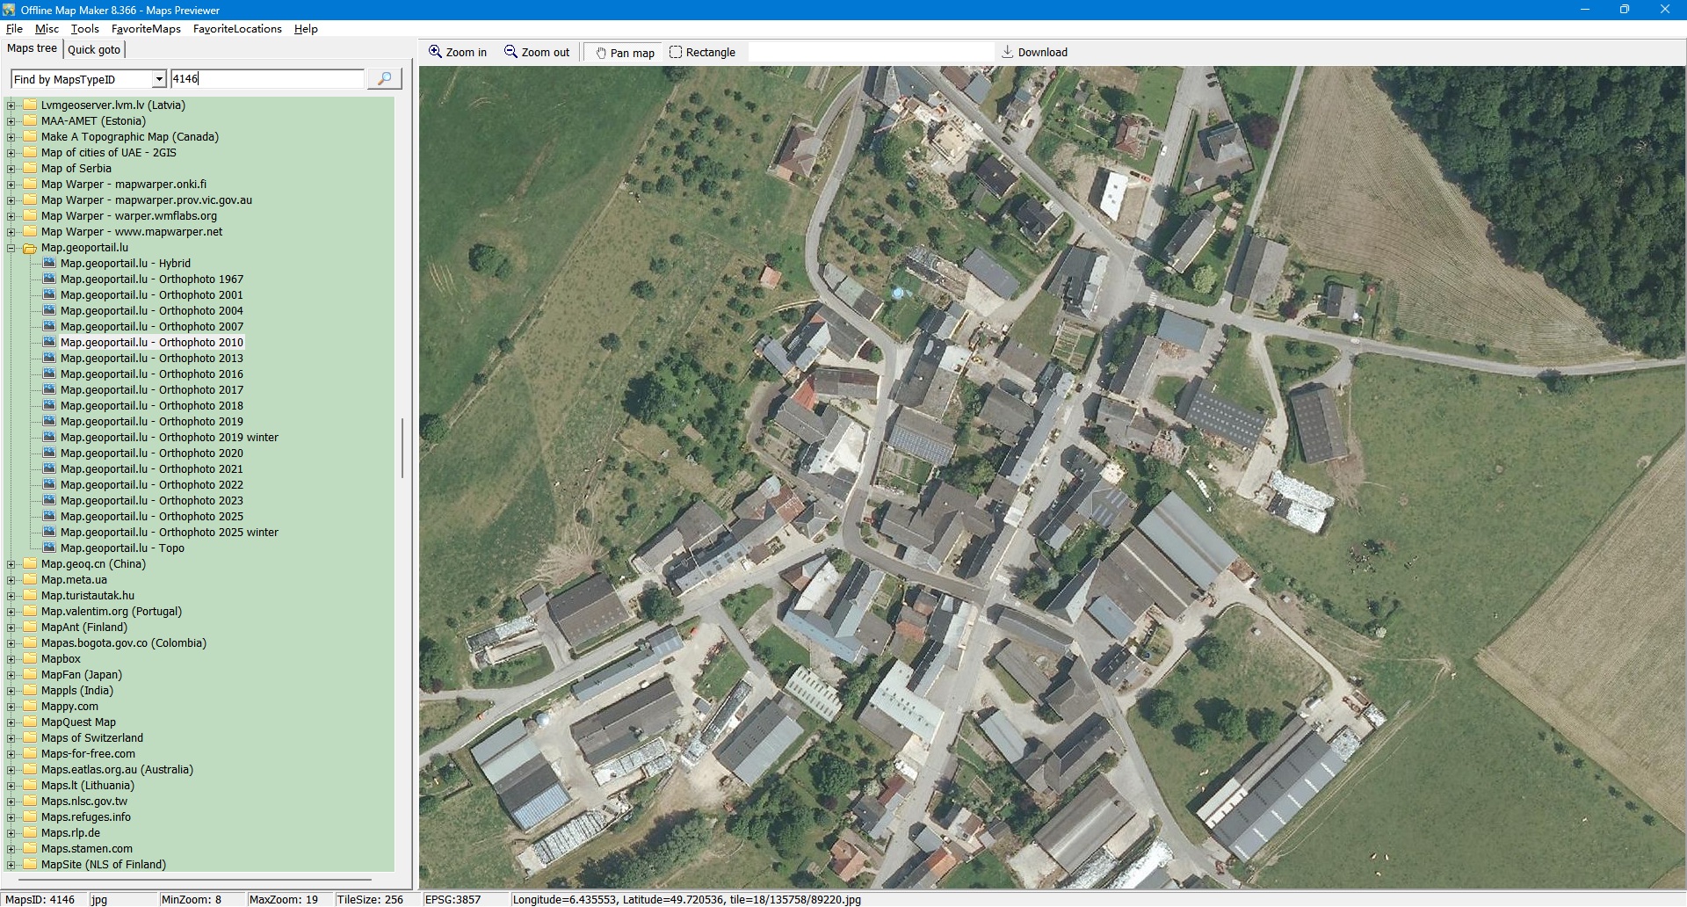The width and height of the screenshot is (1687, 907).
Task: Open the Find by MapsTypeID dropdown
Action: tap(159, 79)
